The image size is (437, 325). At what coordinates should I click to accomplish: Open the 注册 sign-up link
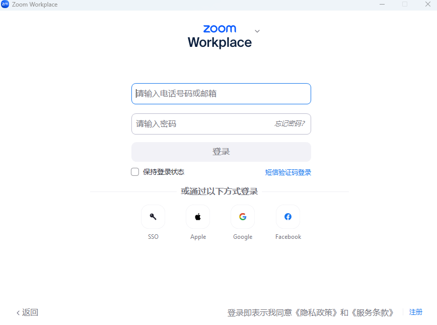coord(415,312)
